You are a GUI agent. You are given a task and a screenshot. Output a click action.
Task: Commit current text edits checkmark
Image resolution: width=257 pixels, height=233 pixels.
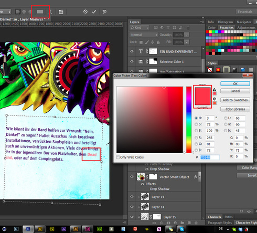coord(94,12)
